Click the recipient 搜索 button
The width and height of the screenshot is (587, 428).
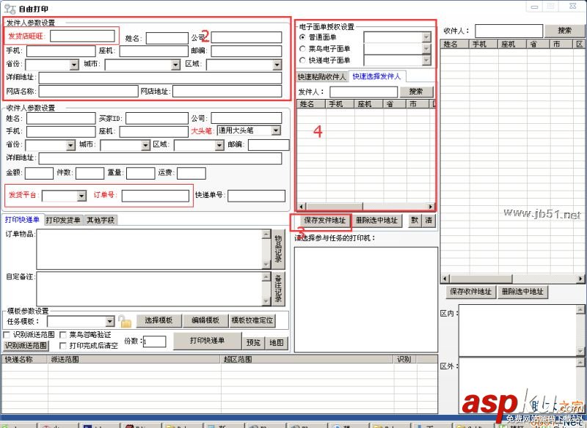(x=564, y=31)
